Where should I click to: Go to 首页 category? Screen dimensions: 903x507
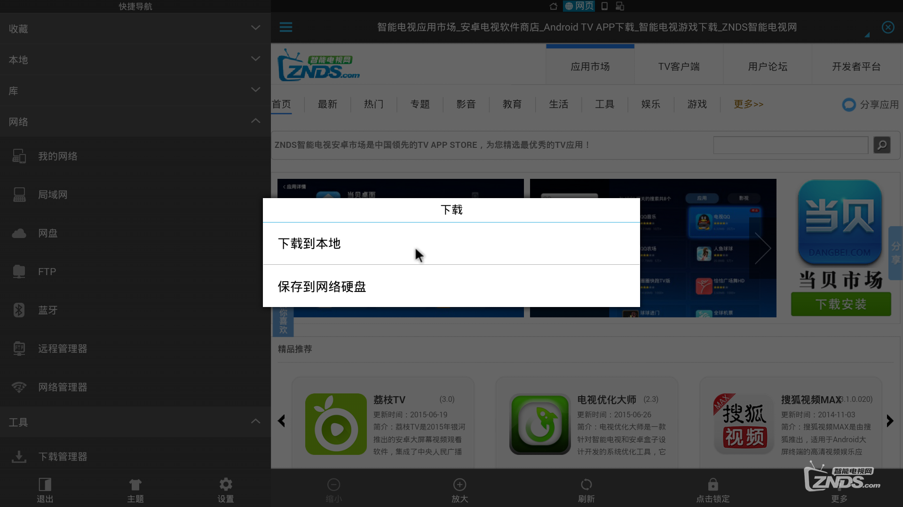point(282,104)
